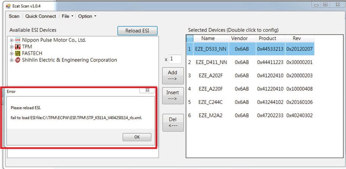Click the Del button
Image resolution: width=346 pixels, height=169 pixels.
(173, 123)
